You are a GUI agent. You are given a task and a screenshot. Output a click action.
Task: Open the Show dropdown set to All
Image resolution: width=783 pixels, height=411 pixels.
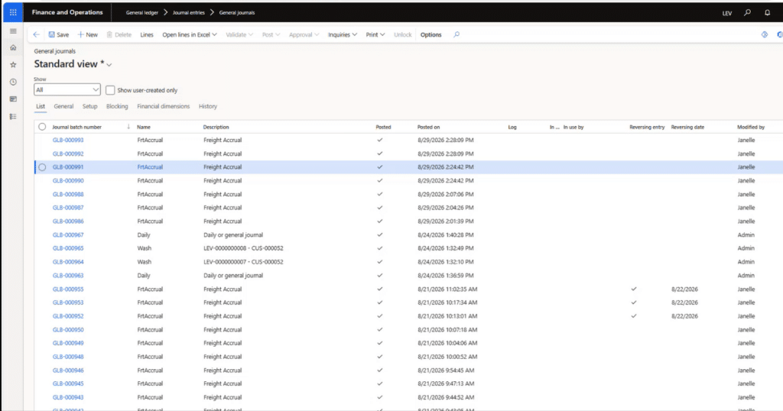coord(67,90)
